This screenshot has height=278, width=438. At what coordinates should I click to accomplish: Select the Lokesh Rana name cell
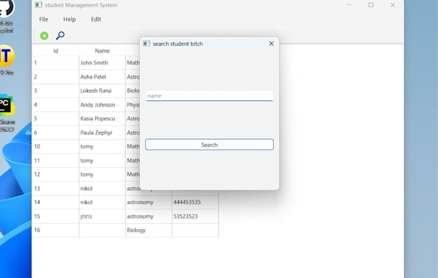(102, 91)
